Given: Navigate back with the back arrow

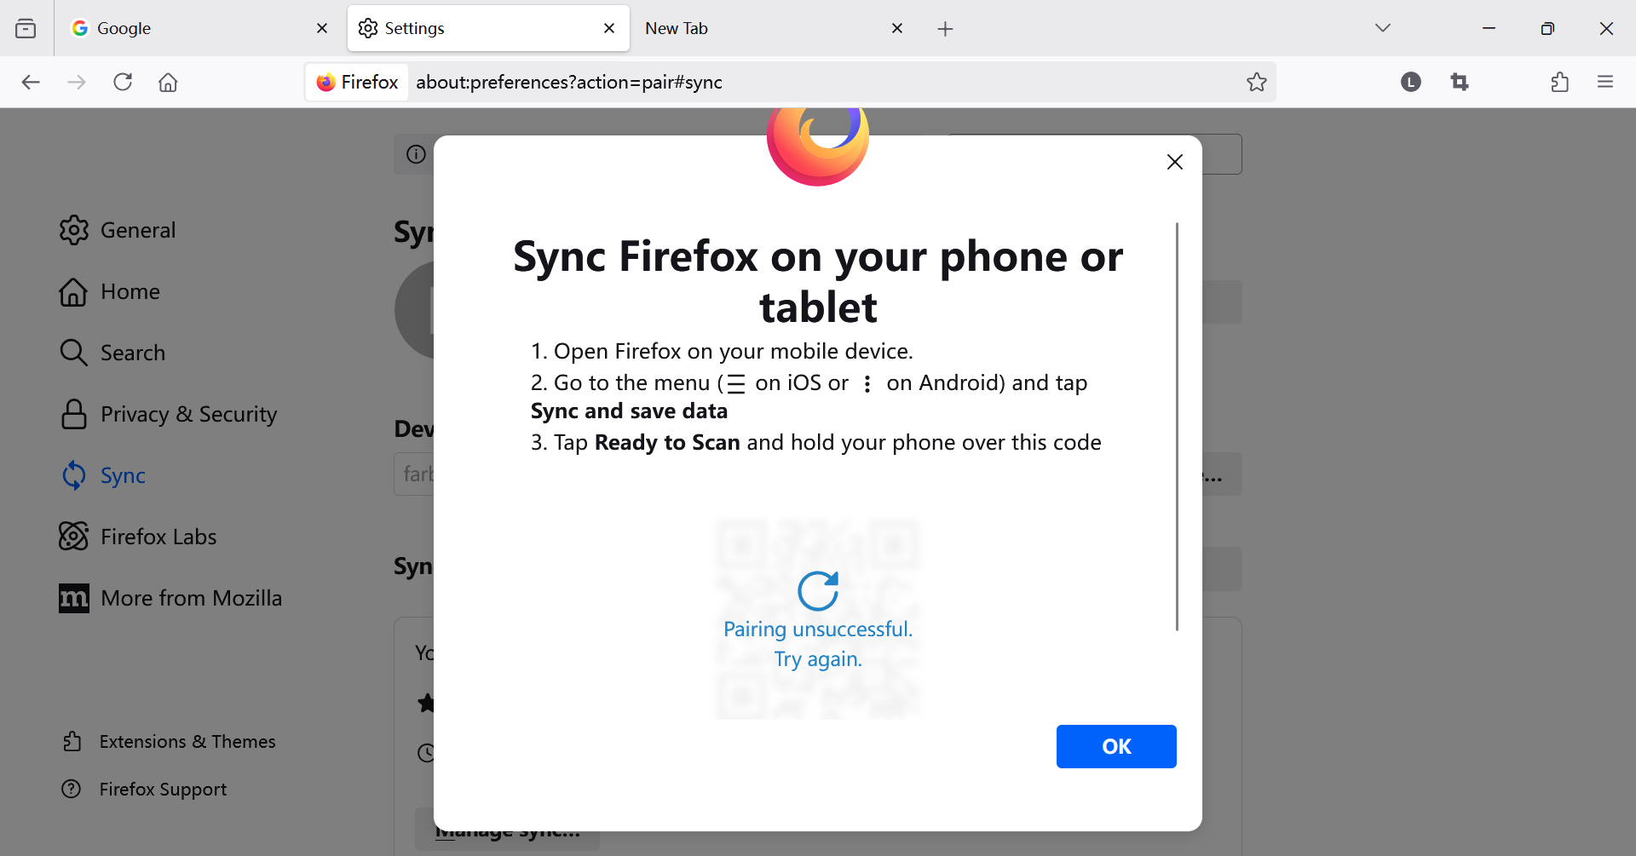Looking at the screenshot, I should click(x=31, y=82).
